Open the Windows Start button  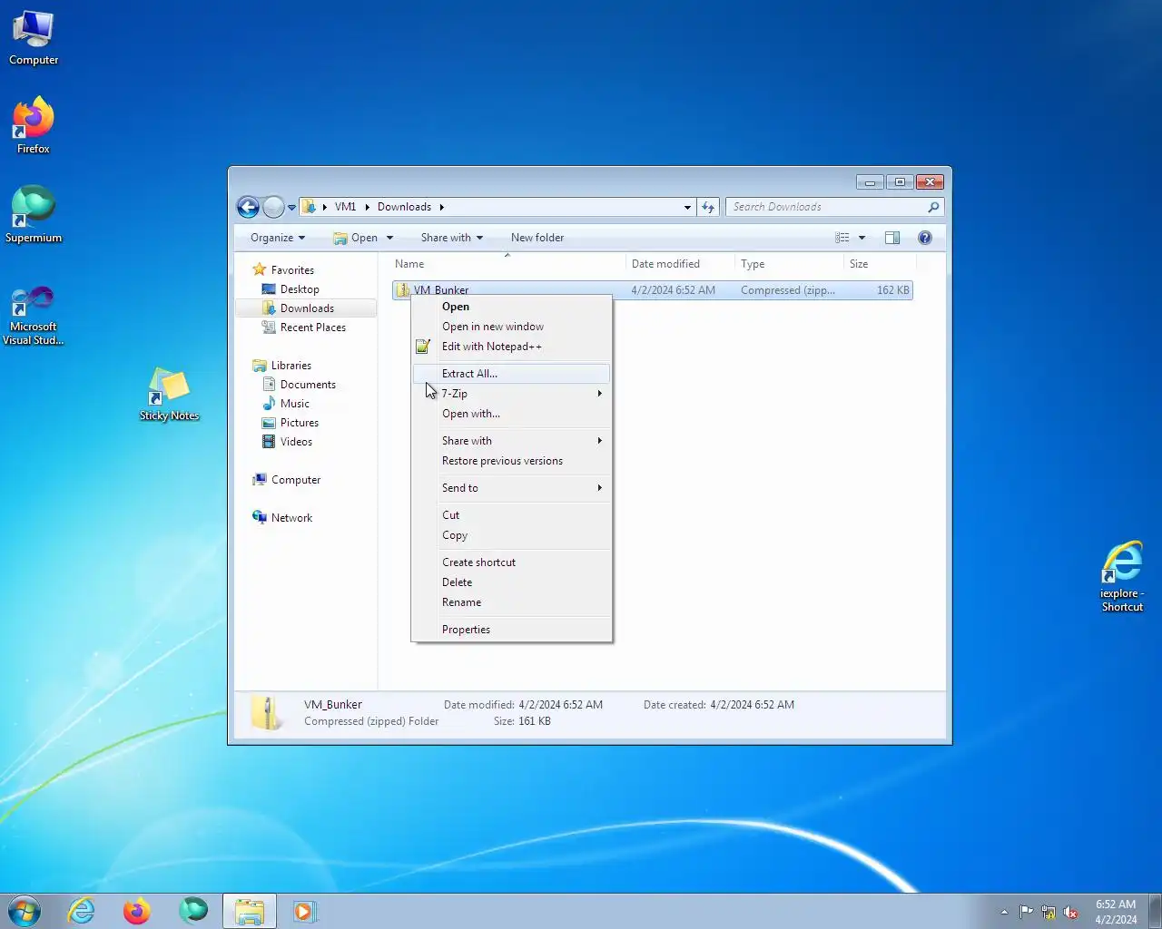pyautogui.click(x=25, y=911)
